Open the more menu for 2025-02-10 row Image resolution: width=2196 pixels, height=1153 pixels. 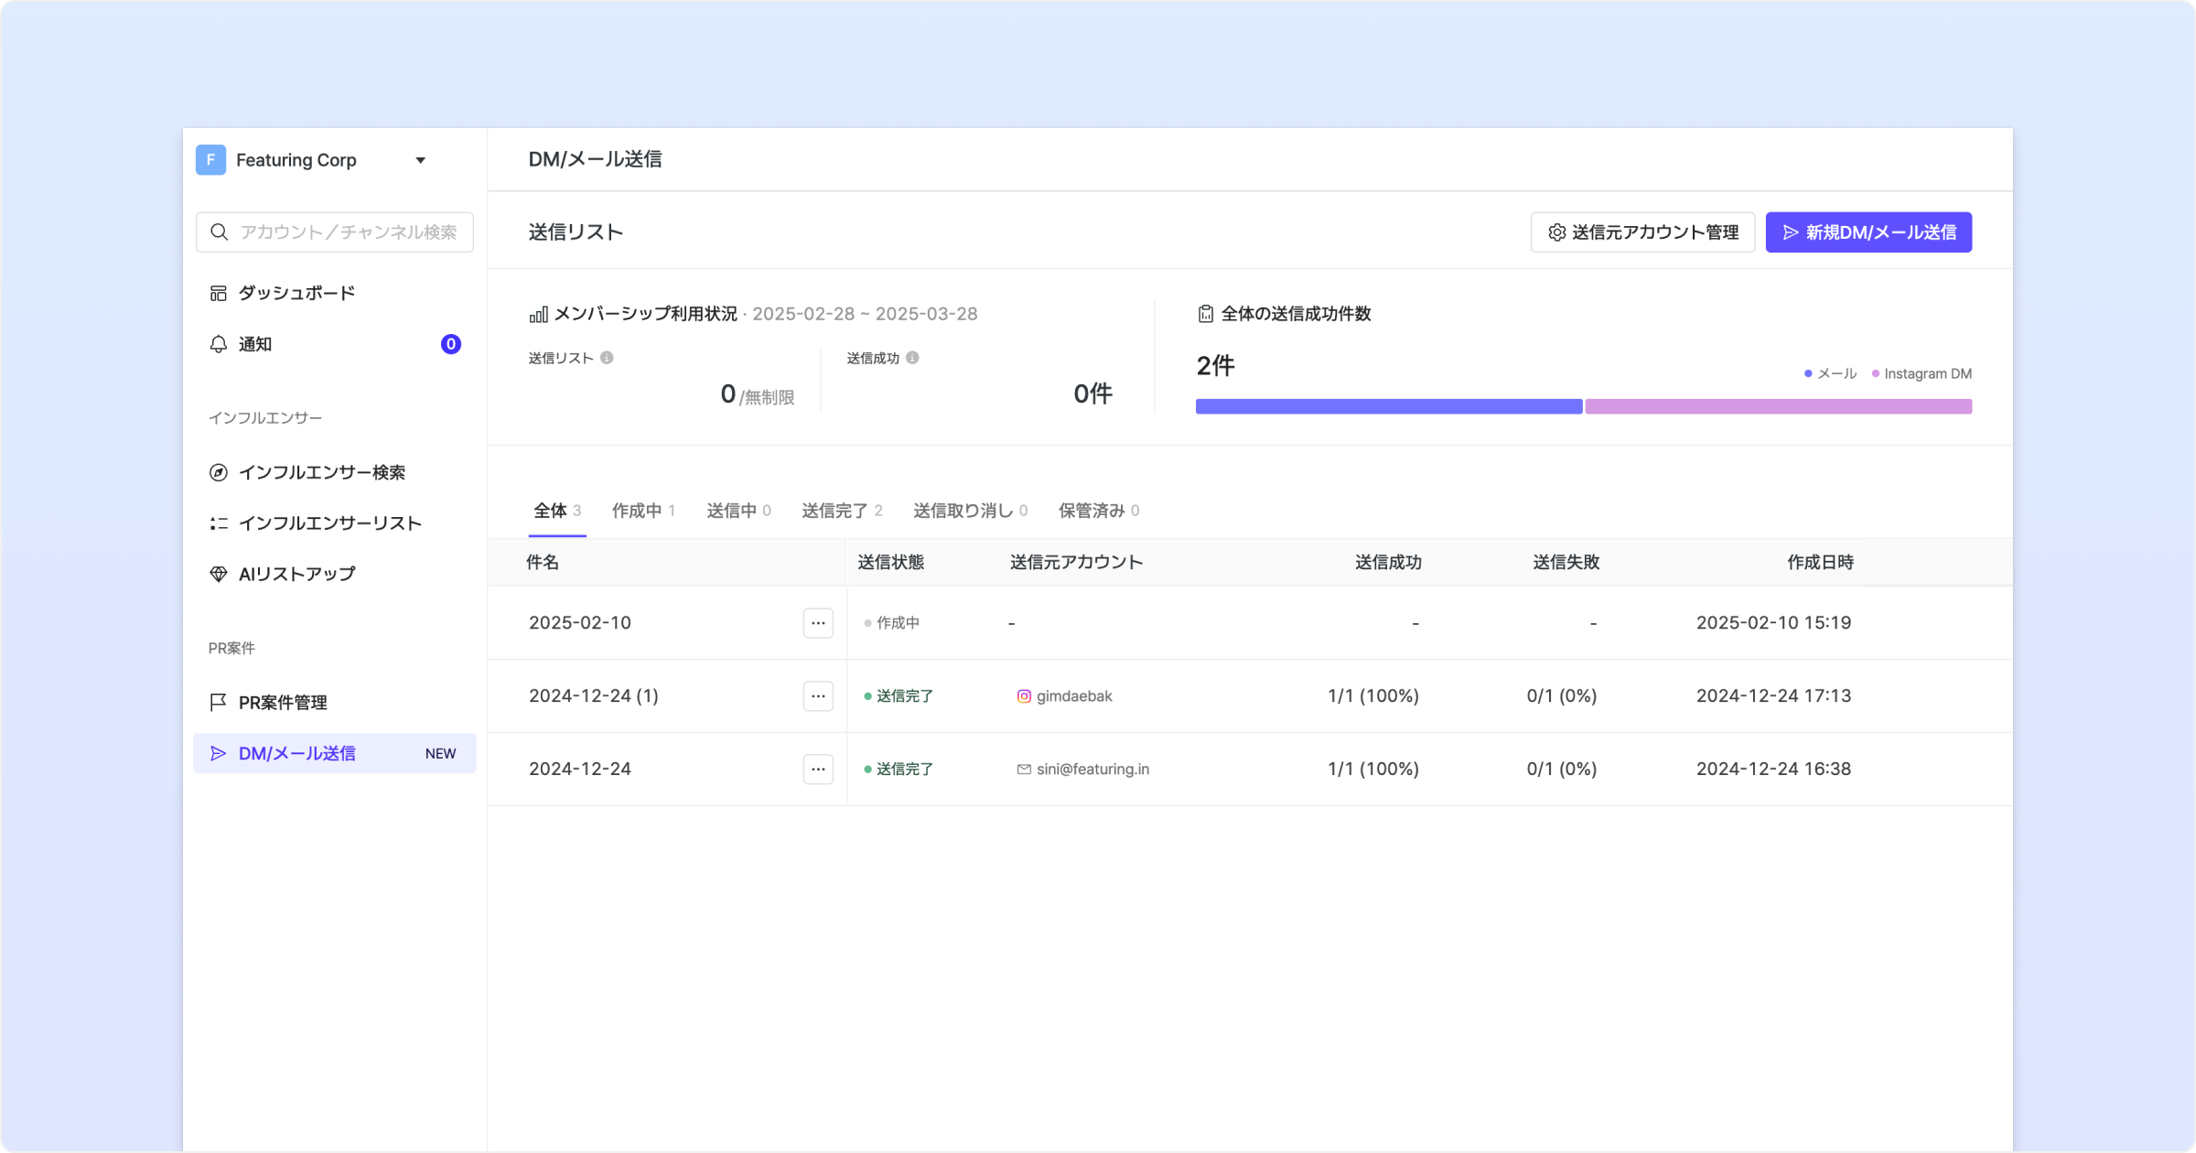(x=818, y=623)
